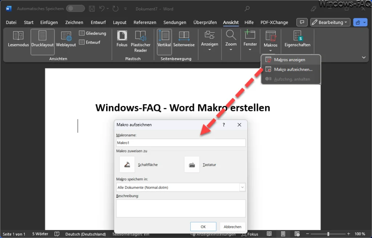The width and height of the screenshot is (372, 238).
Task: Collapse the ribbon with the chevron
Action: click(x=364, y=58)
